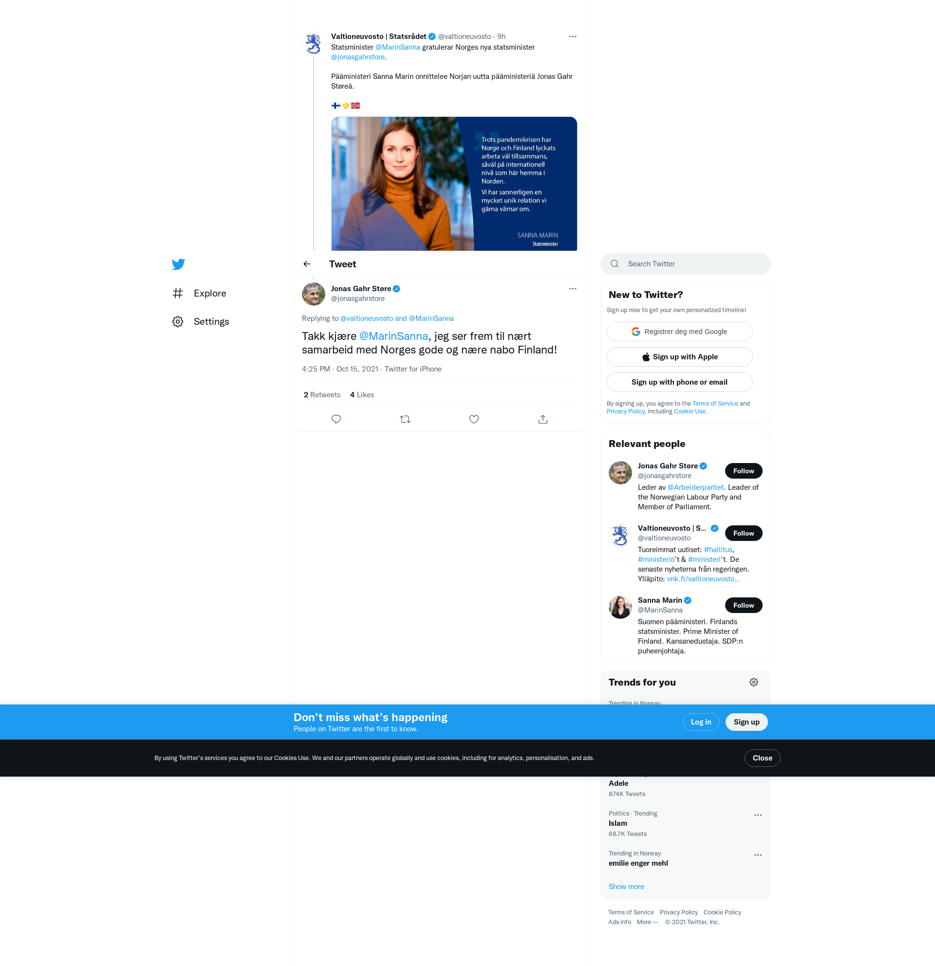Screen dimensions: 935x966
Task: Open footer Ads info link
Action: [x=619, y=922]
